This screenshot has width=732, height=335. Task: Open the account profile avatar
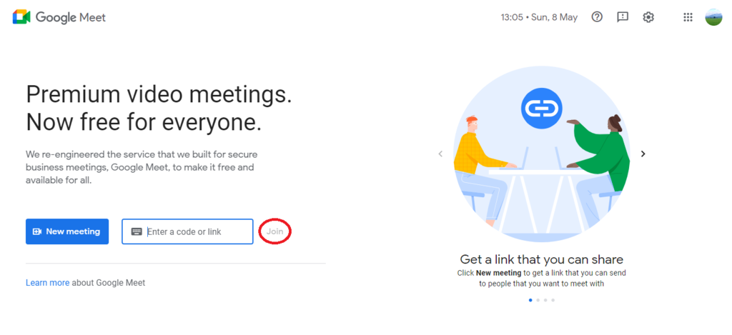713,17
